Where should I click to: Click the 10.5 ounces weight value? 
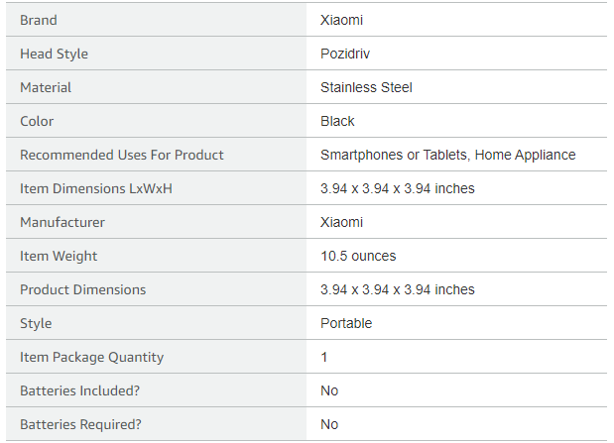[x=358, y=256]
